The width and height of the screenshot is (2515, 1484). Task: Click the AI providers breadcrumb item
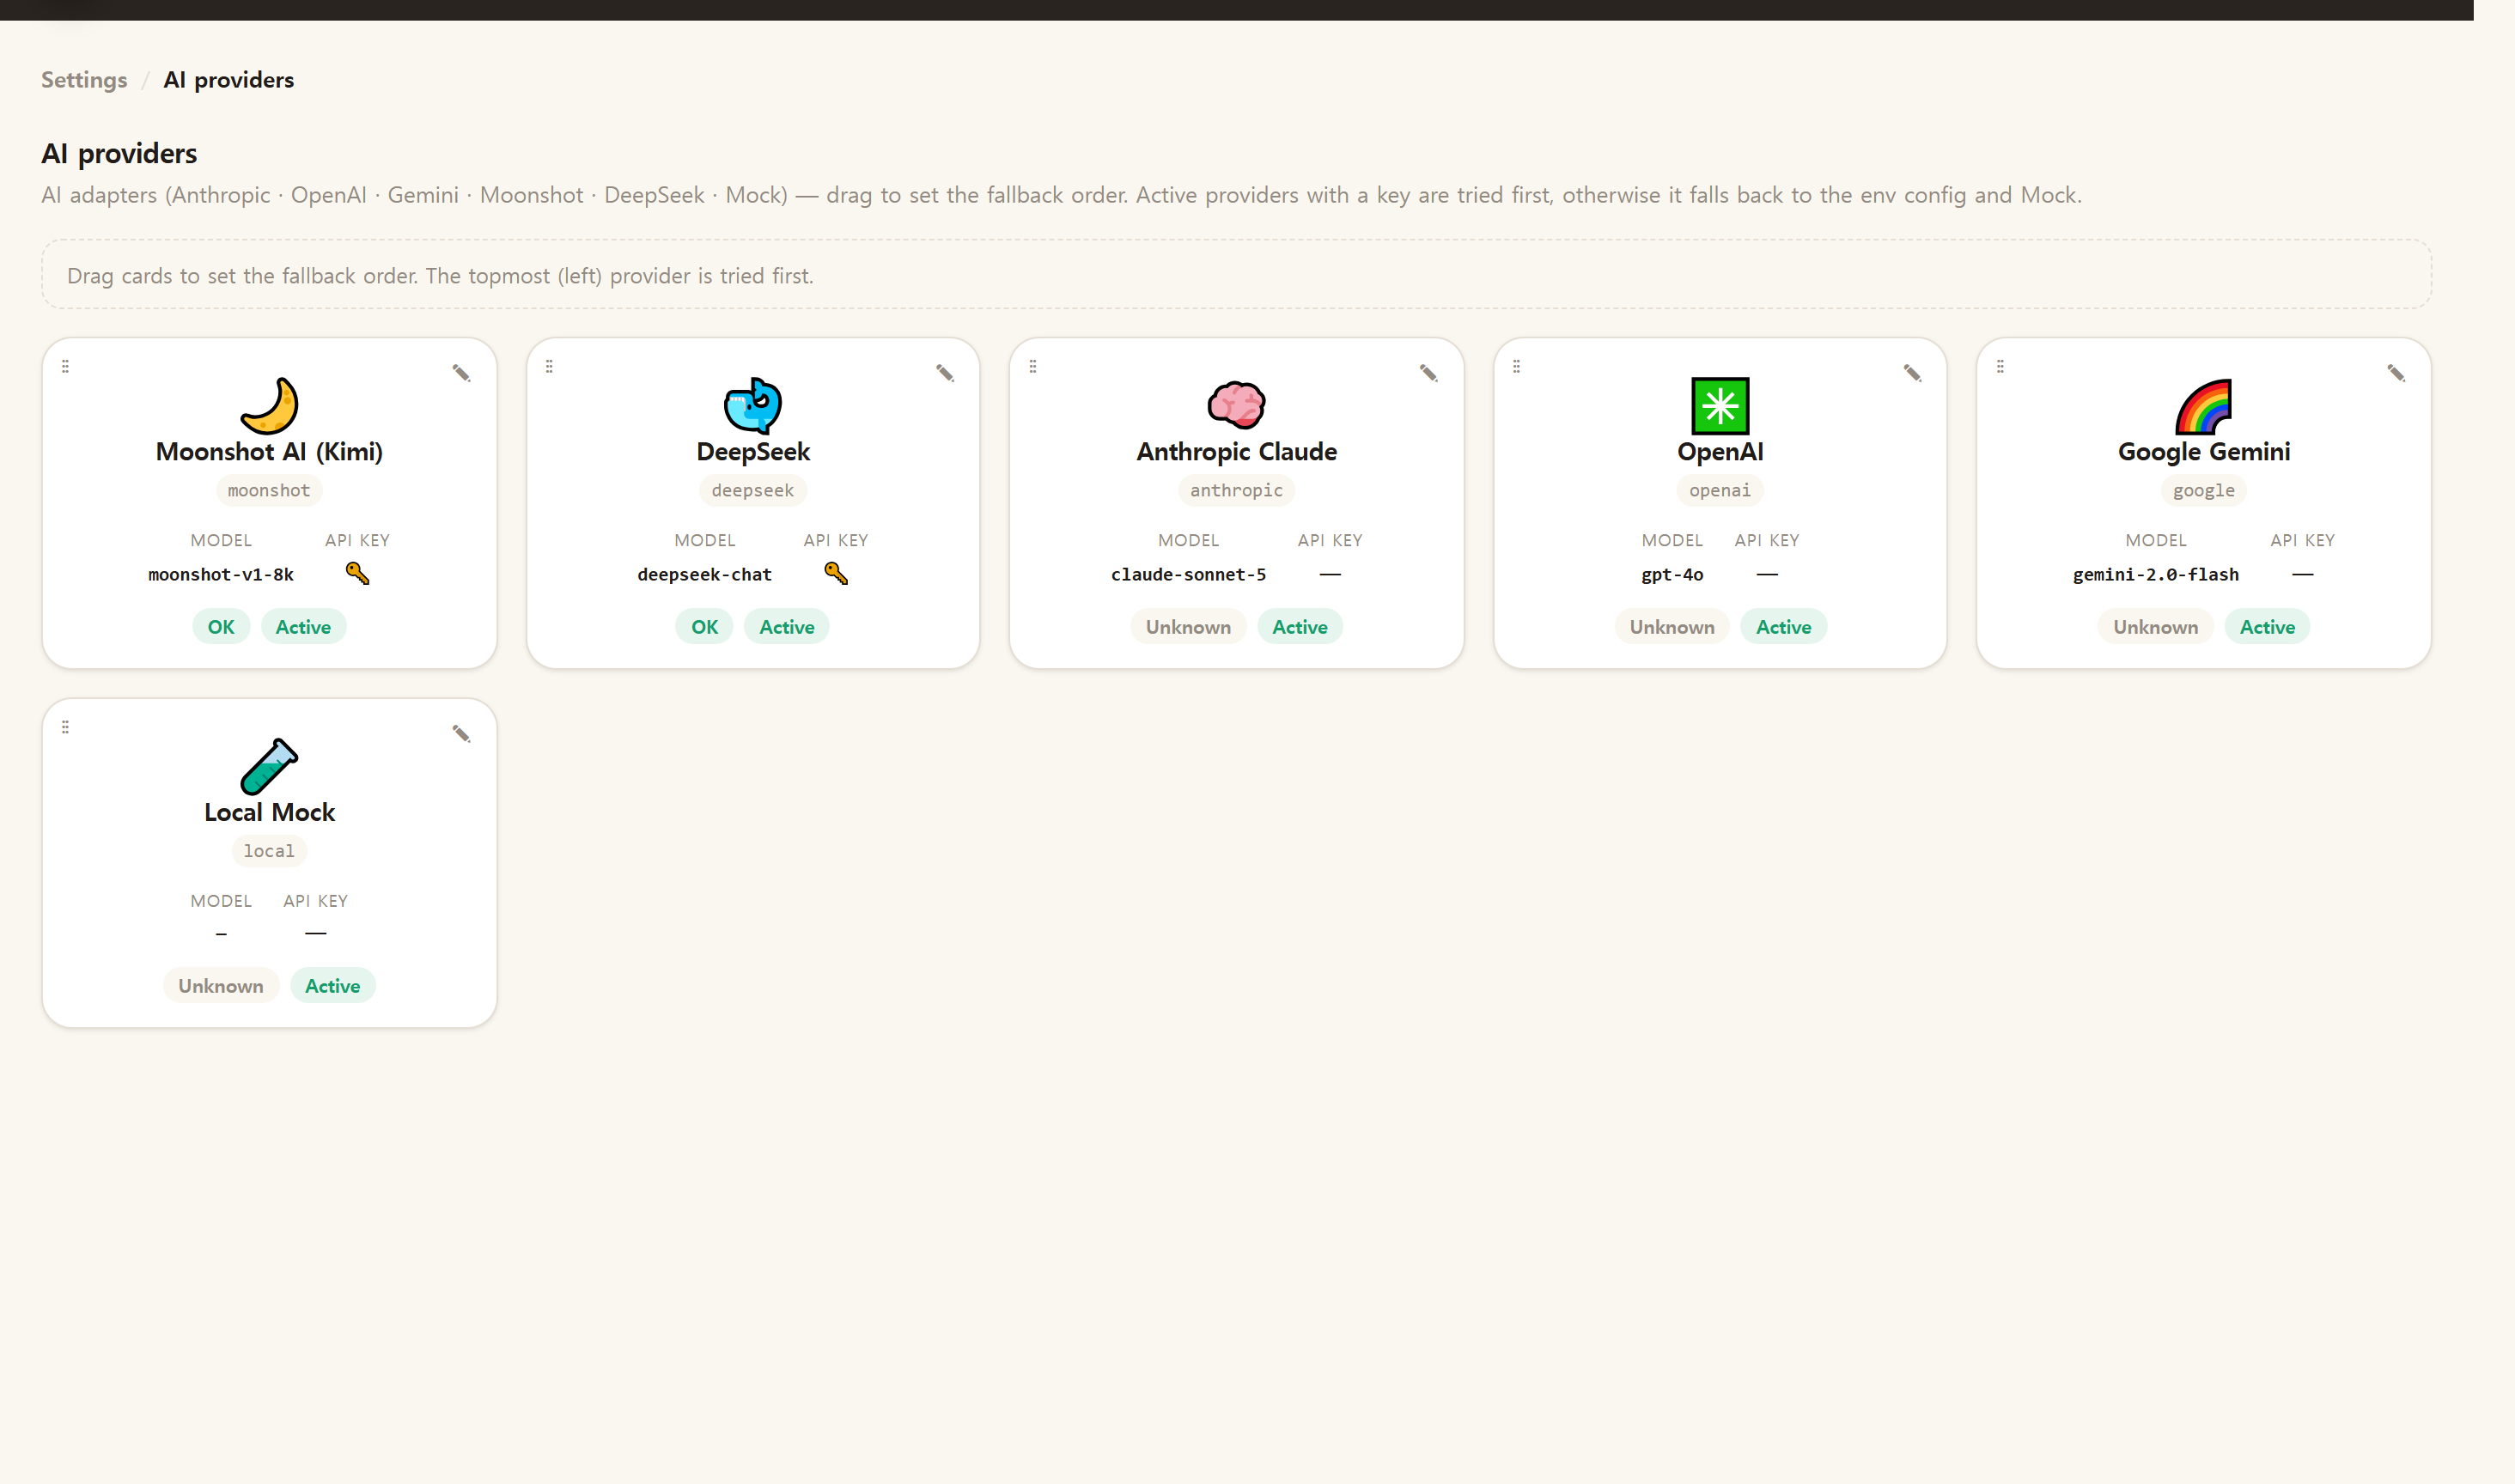coord(229,80)
